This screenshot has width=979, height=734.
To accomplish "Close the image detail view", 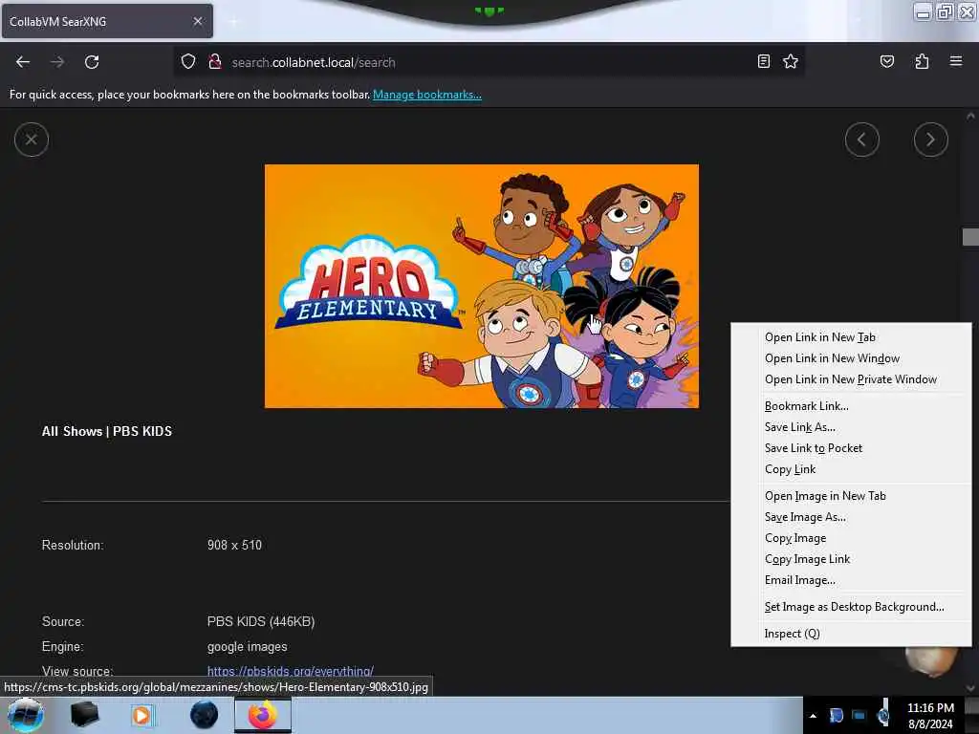I will tap(32, 140).
